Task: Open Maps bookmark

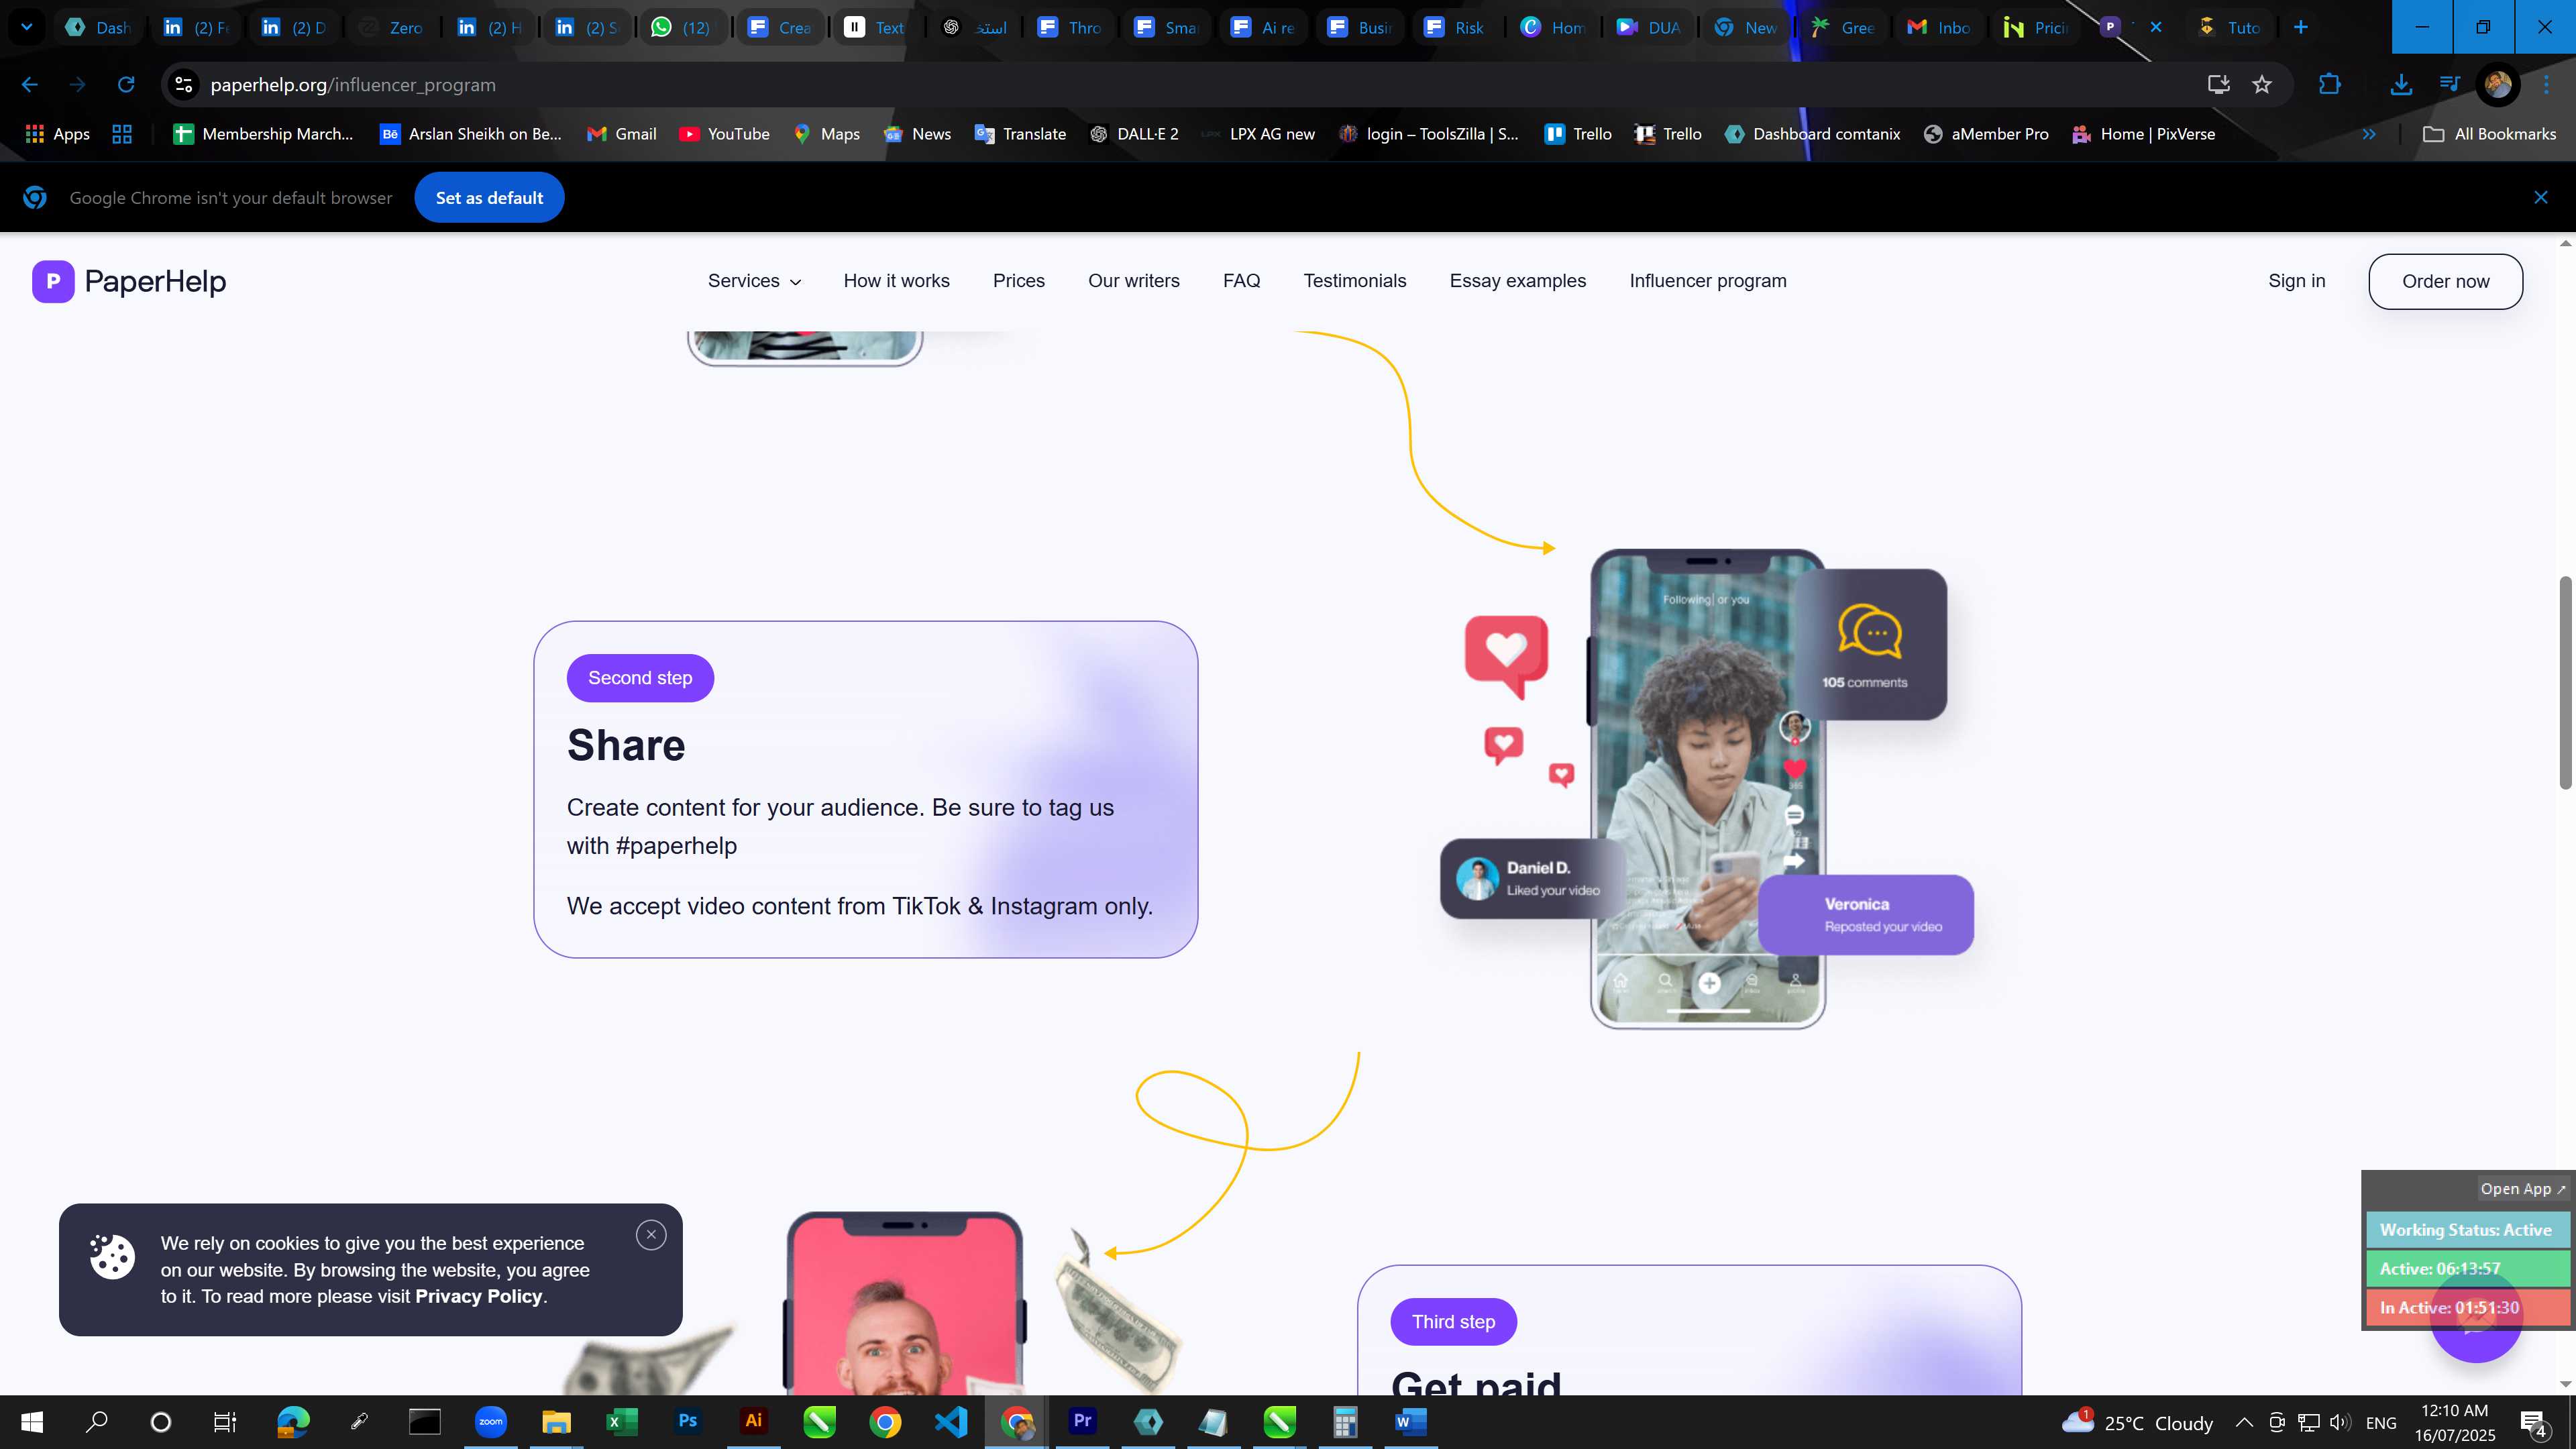Action: click(x=826, y=134)
